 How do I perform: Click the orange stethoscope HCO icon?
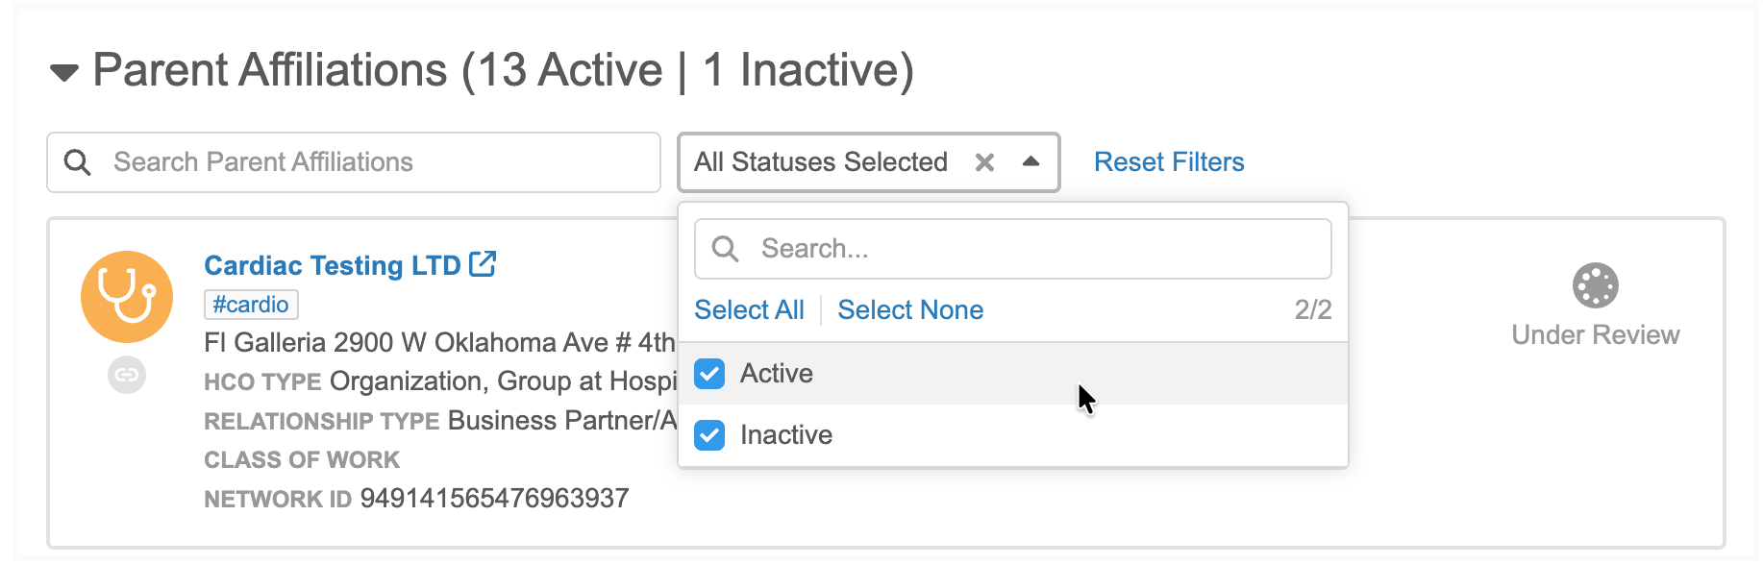point(127,297)
